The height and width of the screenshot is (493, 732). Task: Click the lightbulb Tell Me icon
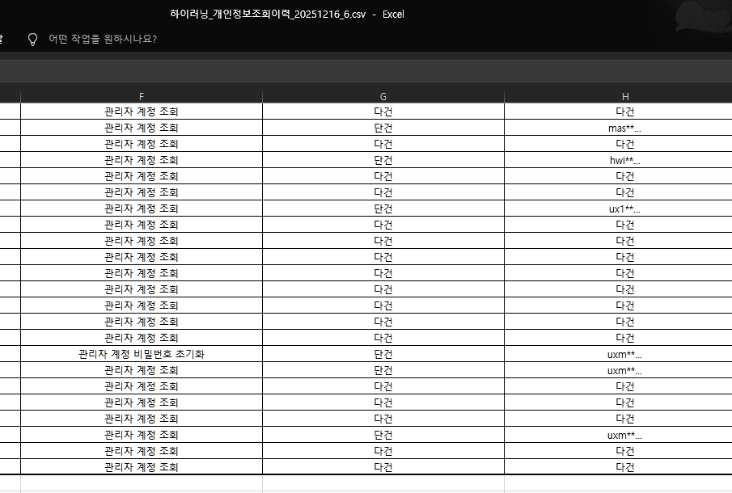(x=33, y=39)
